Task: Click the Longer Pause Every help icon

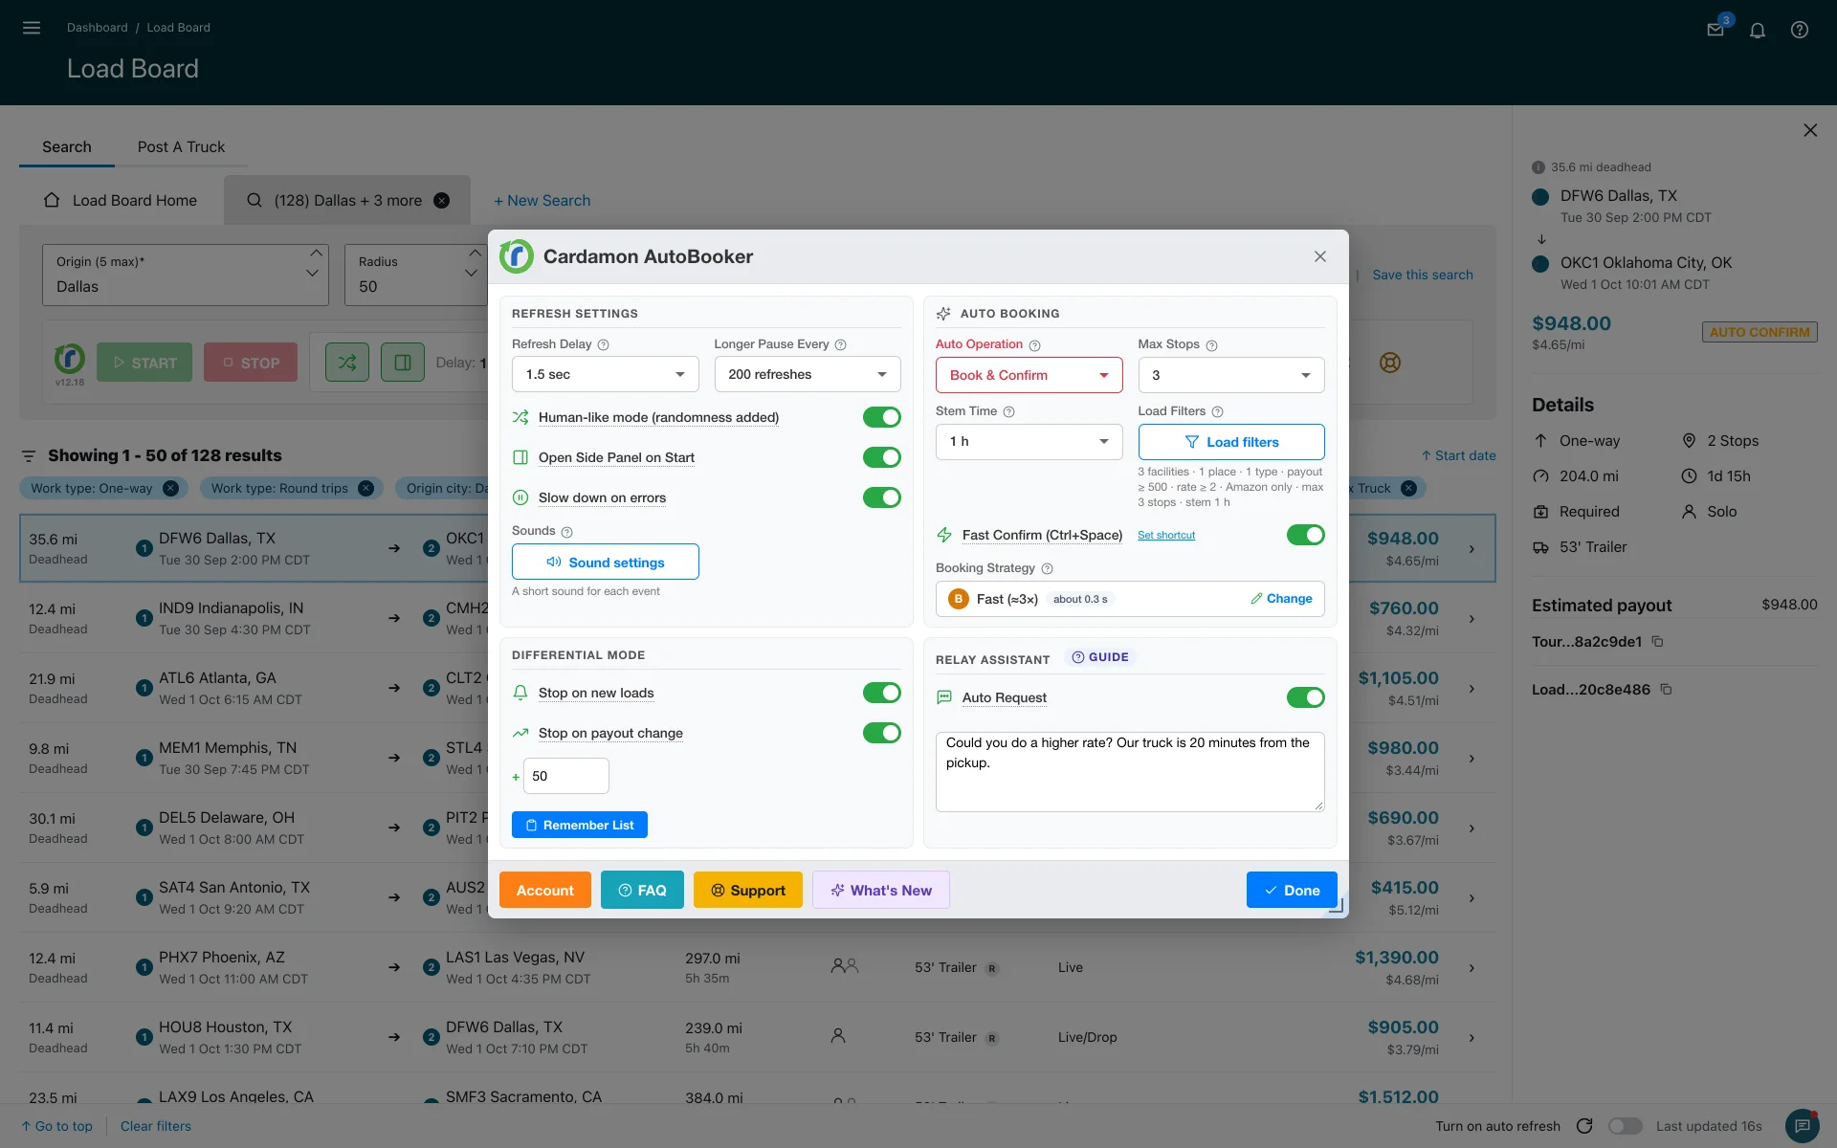Action: pyautogui.click(x=841, y=344)
